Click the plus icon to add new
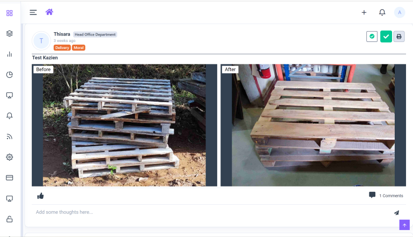Viewport: 413px width, 237px height. coord(364,12)
